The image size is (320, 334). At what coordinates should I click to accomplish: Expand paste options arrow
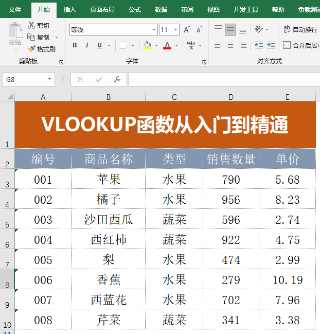coord(16,50)
